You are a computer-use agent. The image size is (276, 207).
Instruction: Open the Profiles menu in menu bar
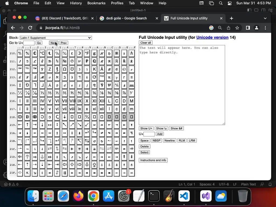tap(117, 3)
